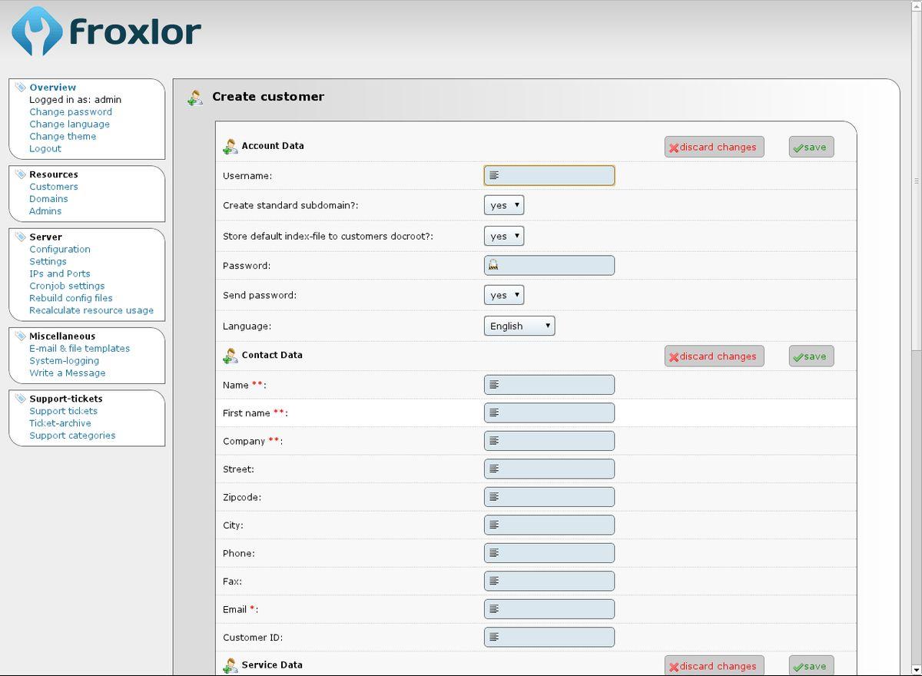Open Send password dropdown
The image size is (922, 676).
tap(504, 295)
